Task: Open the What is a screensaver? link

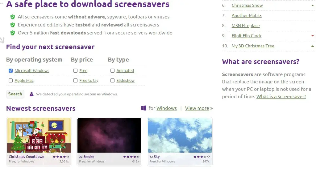Action: 281,96
